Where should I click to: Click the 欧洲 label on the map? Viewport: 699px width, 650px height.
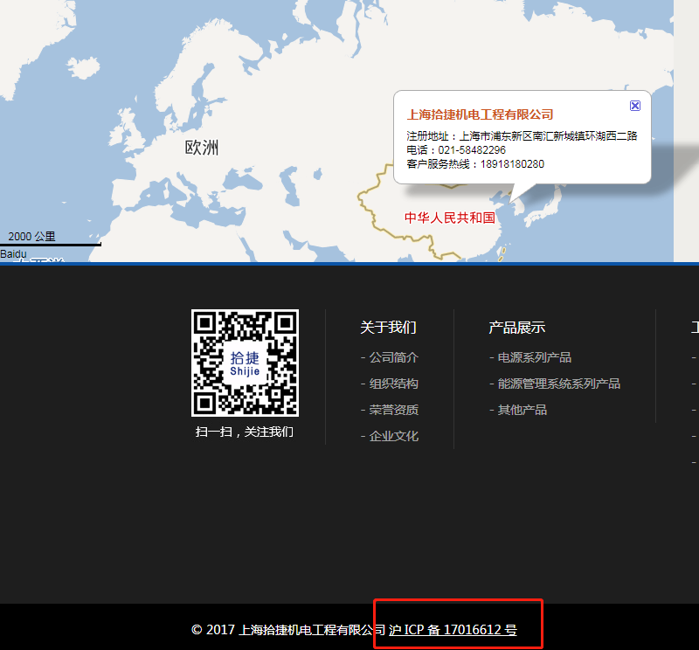(x=202, y=148)
